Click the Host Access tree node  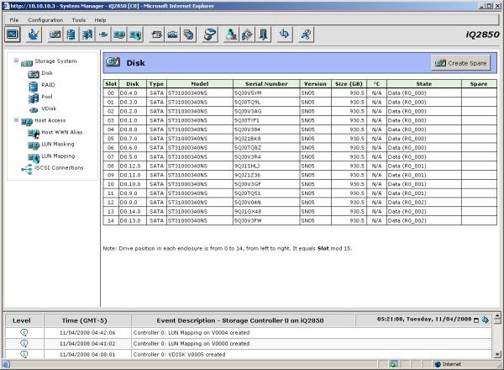[50, 120]
